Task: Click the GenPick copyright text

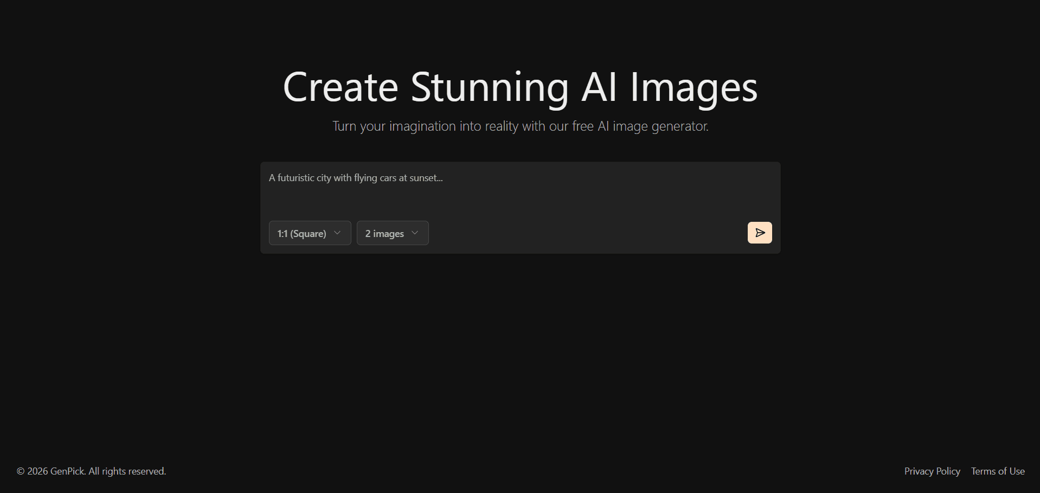Action: pos(91,471)
